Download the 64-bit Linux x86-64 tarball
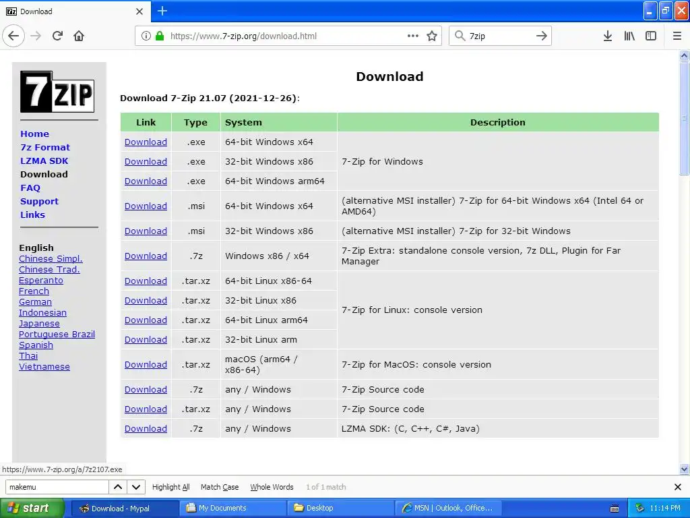Screen dimensions: 690x518 pyautogui.click(x=146, y=281)
